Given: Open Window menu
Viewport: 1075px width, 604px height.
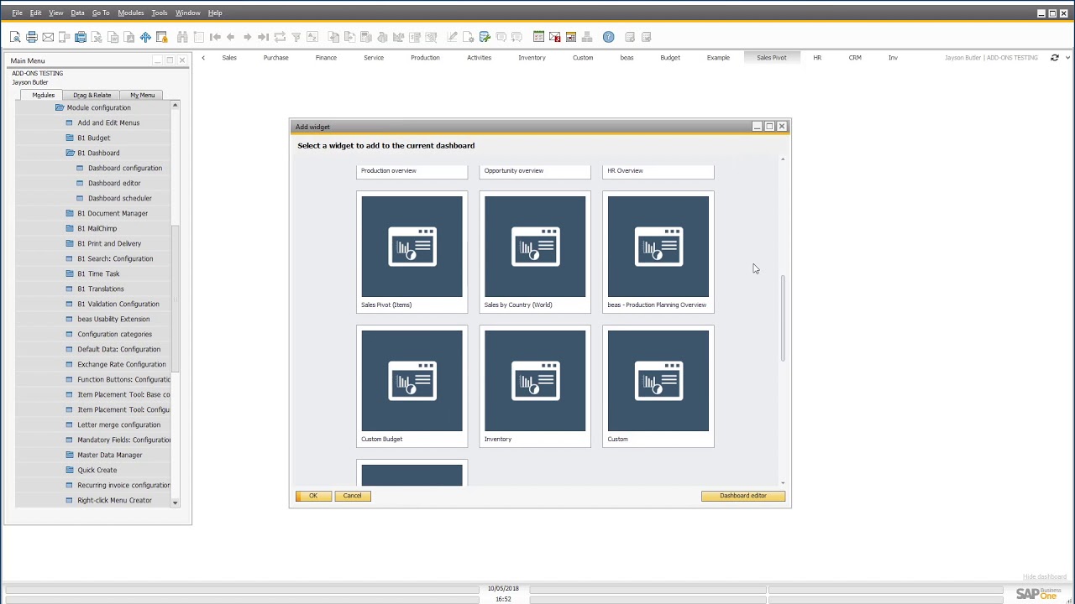Looking at the screenshot, I should pos(187,13).
